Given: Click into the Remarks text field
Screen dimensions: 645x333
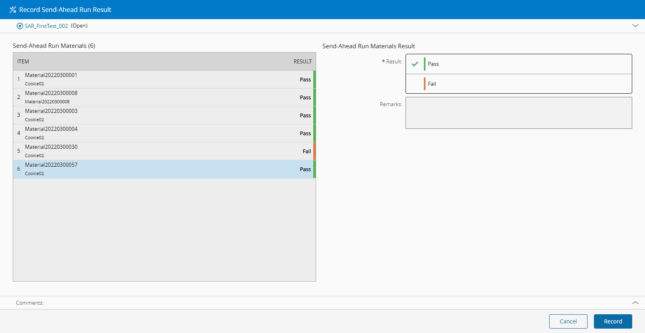Looking at the screenshot, I should 518,113.
